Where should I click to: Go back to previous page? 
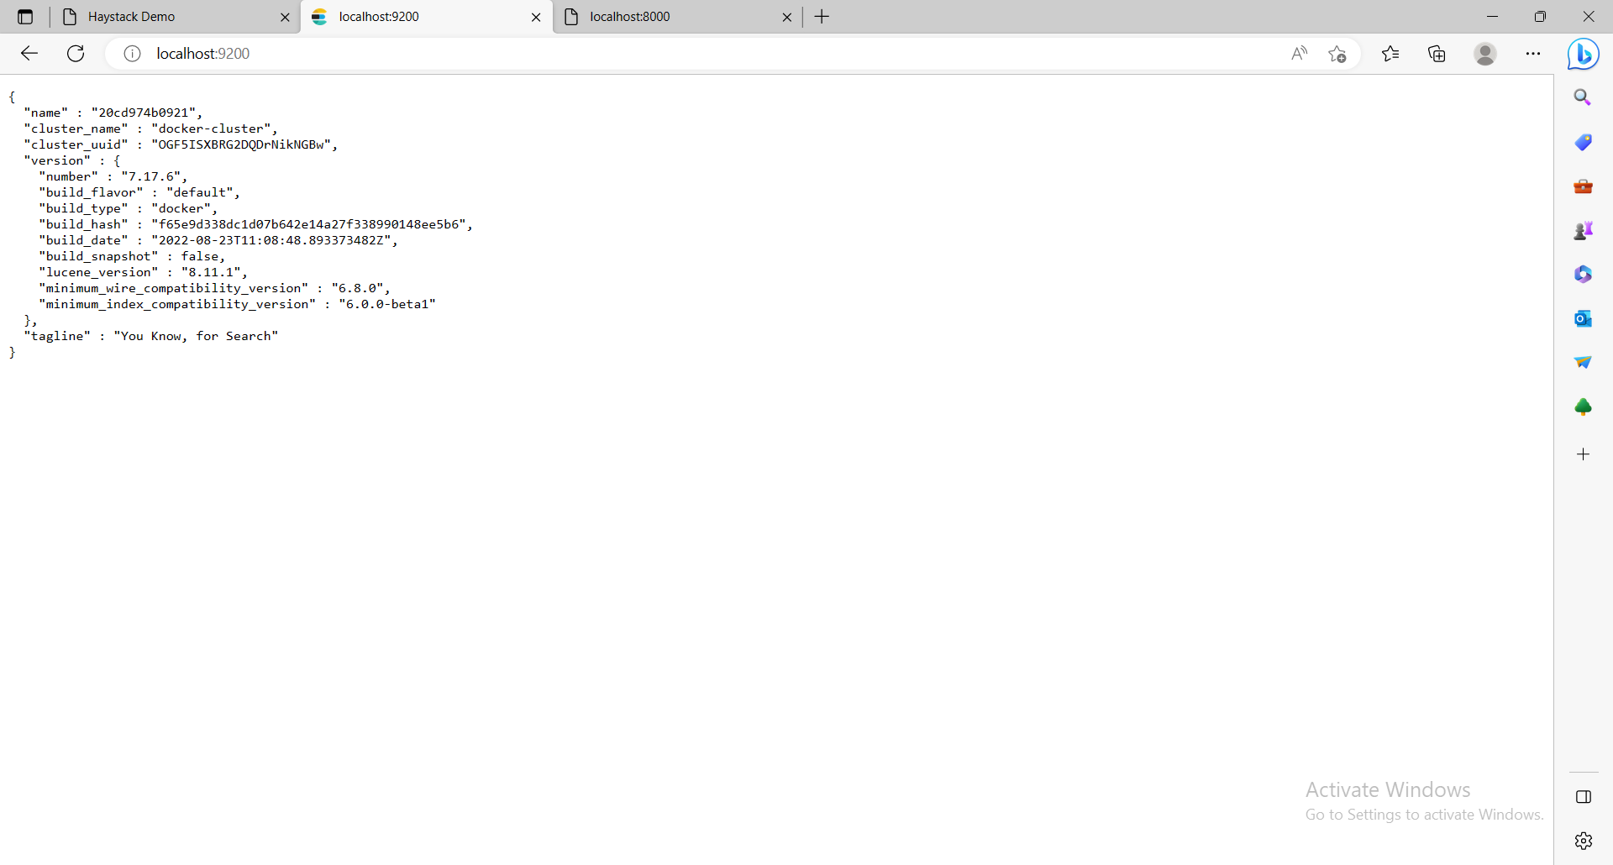click(29, 54)
